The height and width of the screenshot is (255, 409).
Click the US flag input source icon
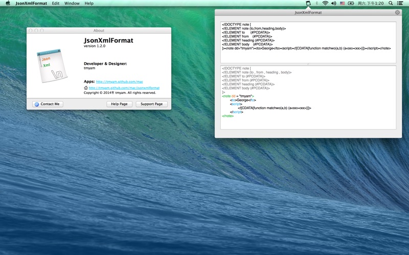(342, 3)
